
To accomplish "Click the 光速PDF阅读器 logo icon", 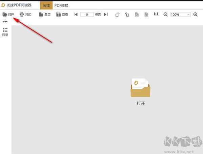I will tap(3, 5).
